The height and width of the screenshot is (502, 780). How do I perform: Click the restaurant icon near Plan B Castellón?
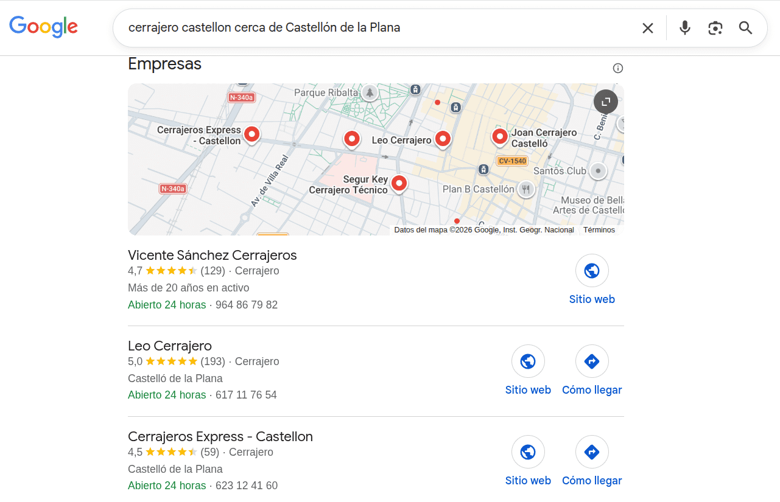point(526,189)
